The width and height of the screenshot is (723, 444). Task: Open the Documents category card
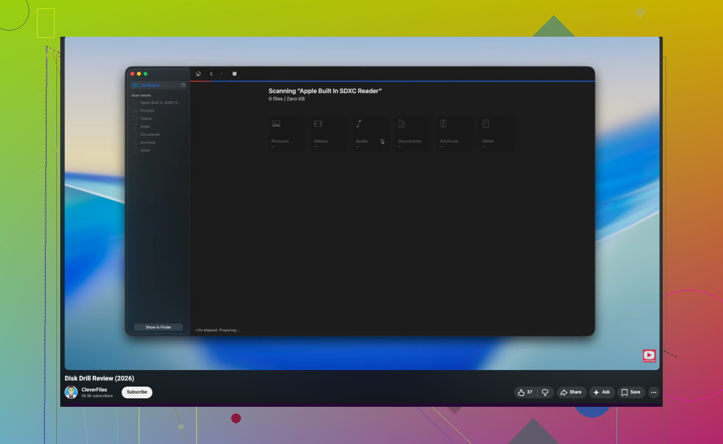413,134
